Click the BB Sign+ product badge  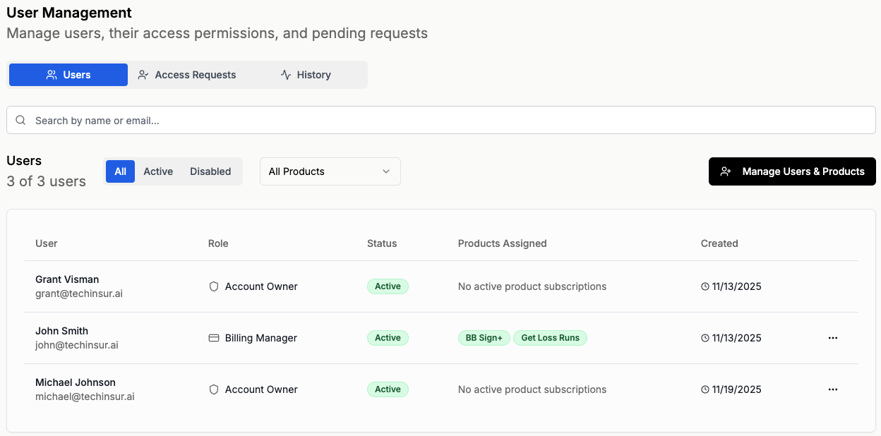(484, 338)
